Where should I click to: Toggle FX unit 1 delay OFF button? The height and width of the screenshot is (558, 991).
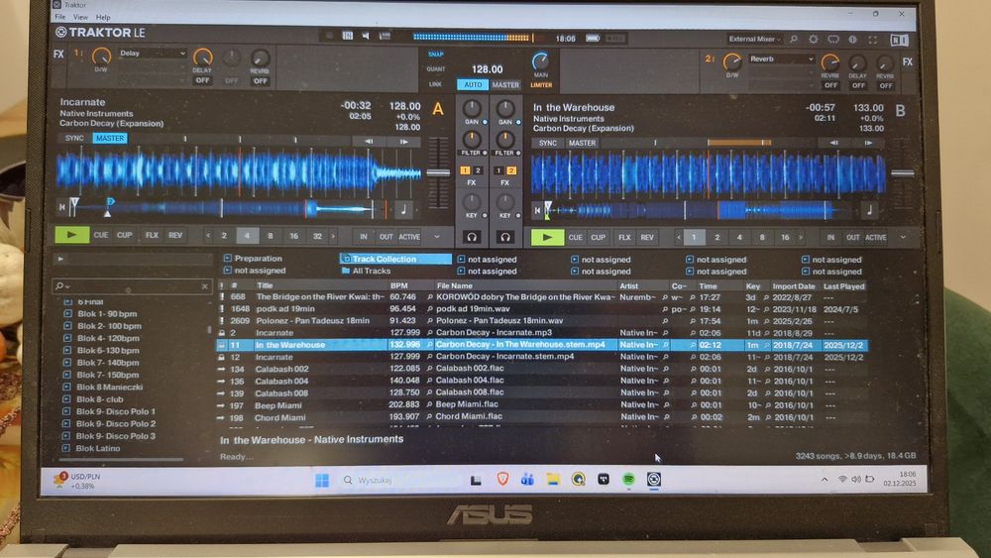(202, 81)
